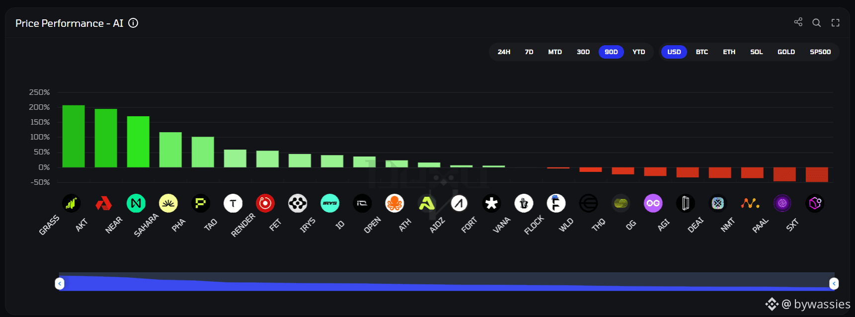This screenshot has width=855, height=317.
Task: Select the teal IRYS token logo
Action: [x=330, y=203]
